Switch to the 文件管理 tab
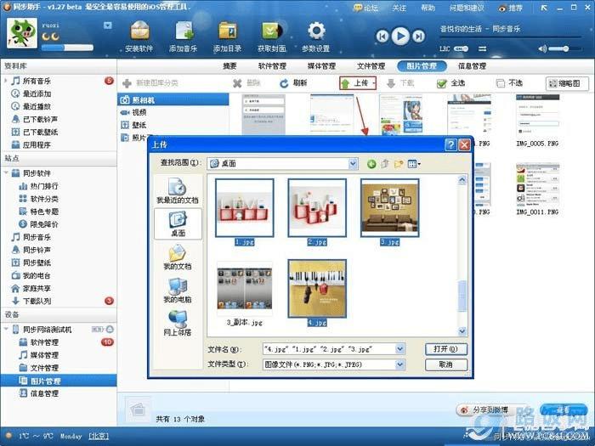 pyautogui.click(x=371, y=66)
